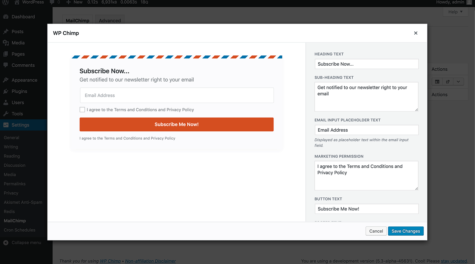Click the Pages icon in sidebar
The image size is (475, 264).
click(6, 54)
